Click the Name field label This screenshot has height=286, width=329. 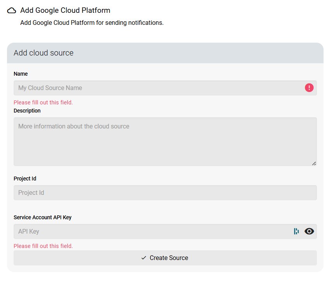click(21, 74)
